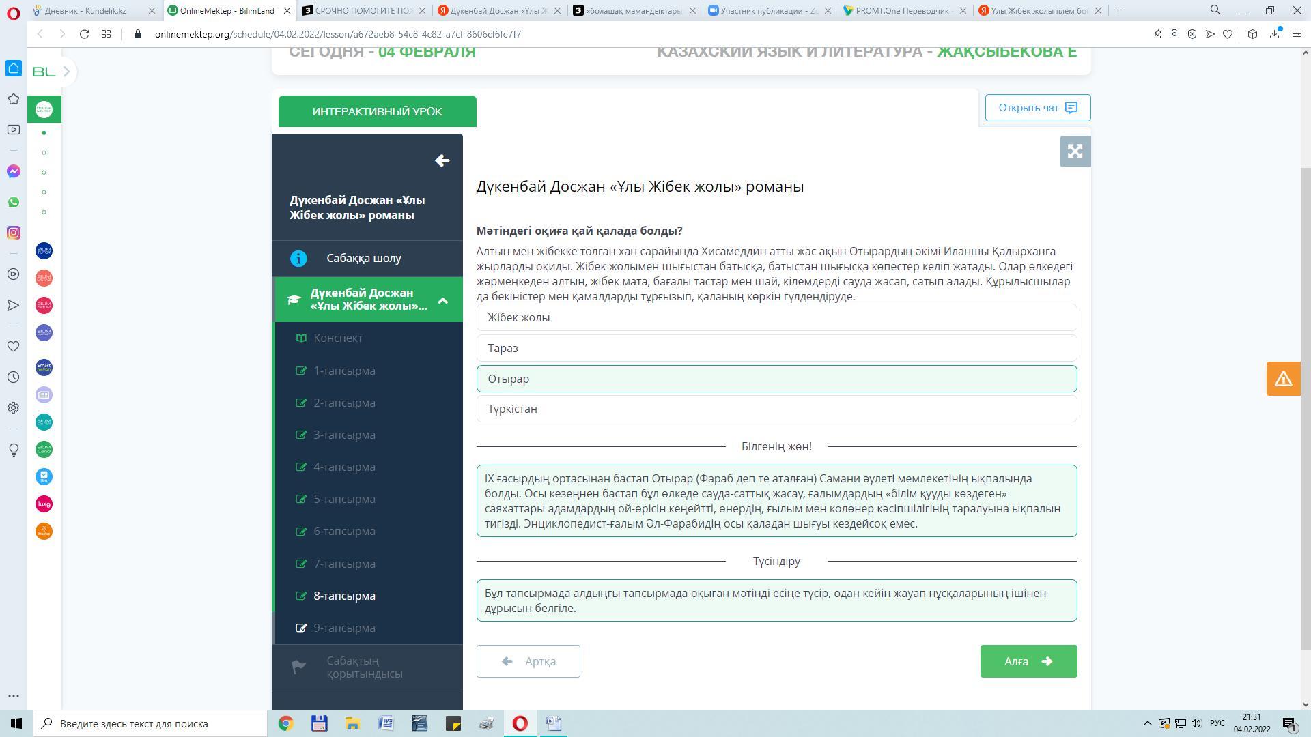Click Открыть чат button
The width and height of the screenshot is (1311, 737).
click(x=1038, y=108)
